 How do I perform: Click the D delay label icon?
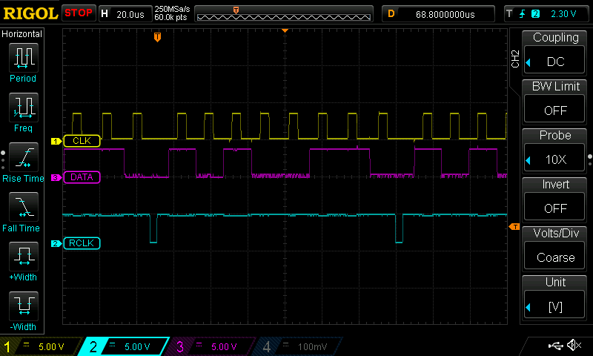(391, 14)
